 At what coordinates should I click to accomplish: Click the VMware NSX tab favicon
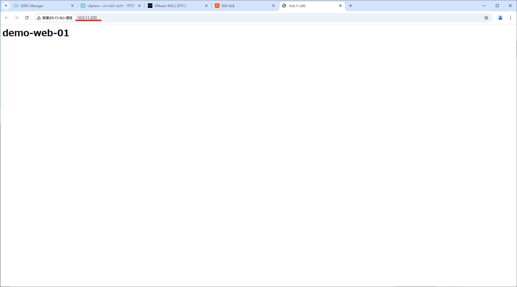click(150, 6)
